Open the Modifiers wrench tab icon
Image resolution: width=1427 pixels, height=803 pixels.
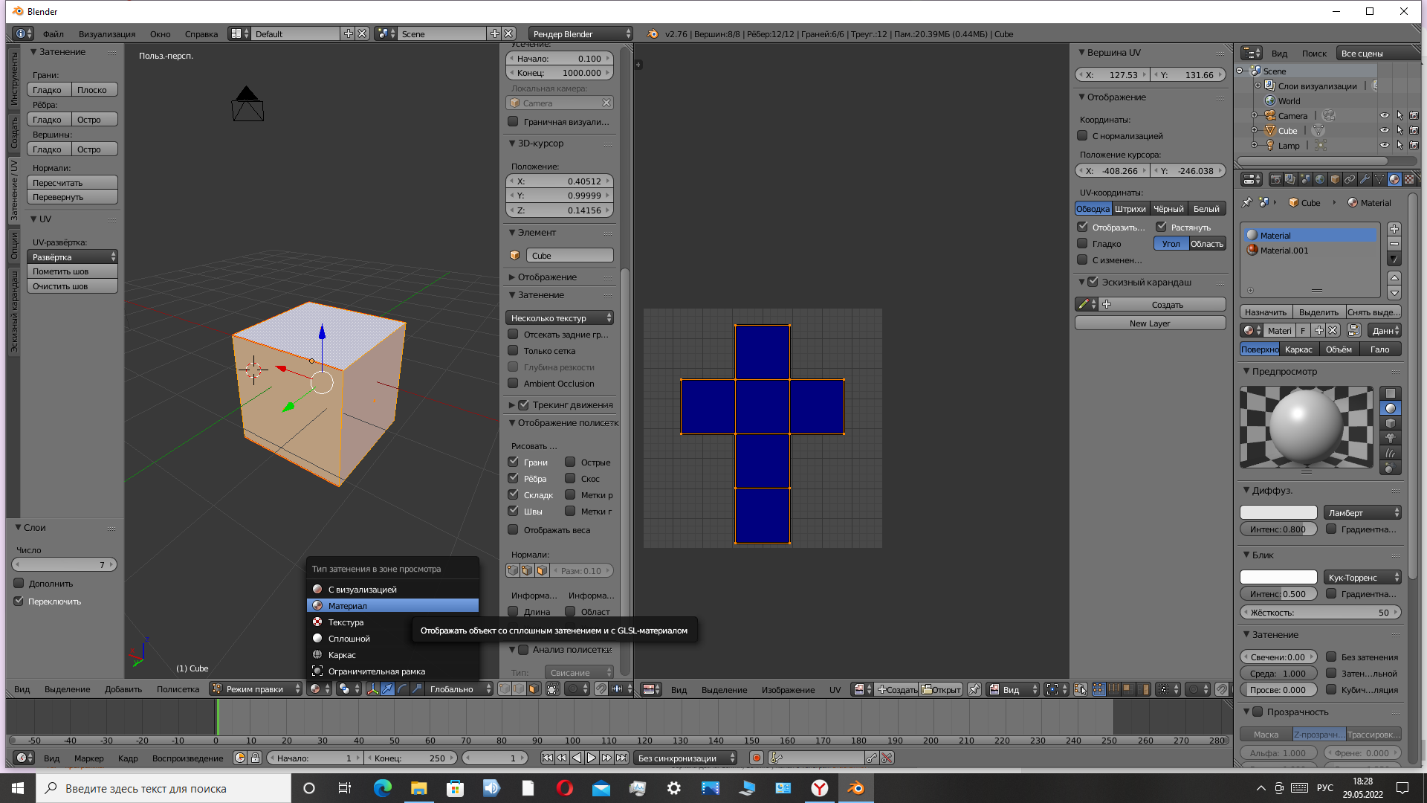click(1365, 179)
